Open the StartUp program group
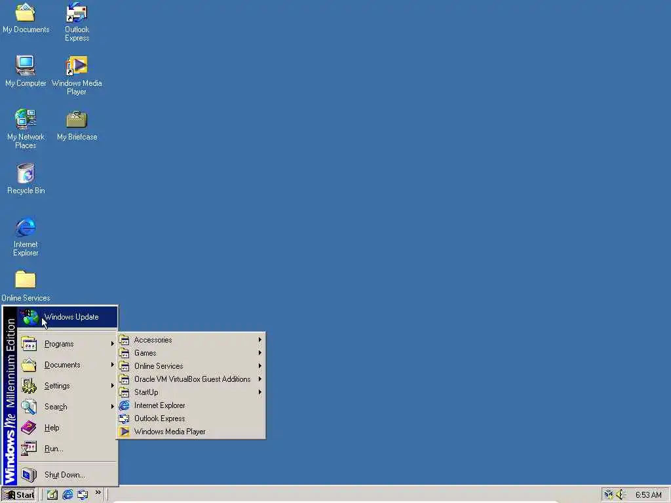The width and height of the screenshot is (671, 503). tap(191, 392)
